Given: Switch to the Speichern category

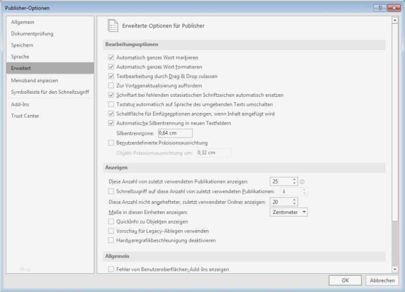Looking at the screenshot, I should (50, 45).
